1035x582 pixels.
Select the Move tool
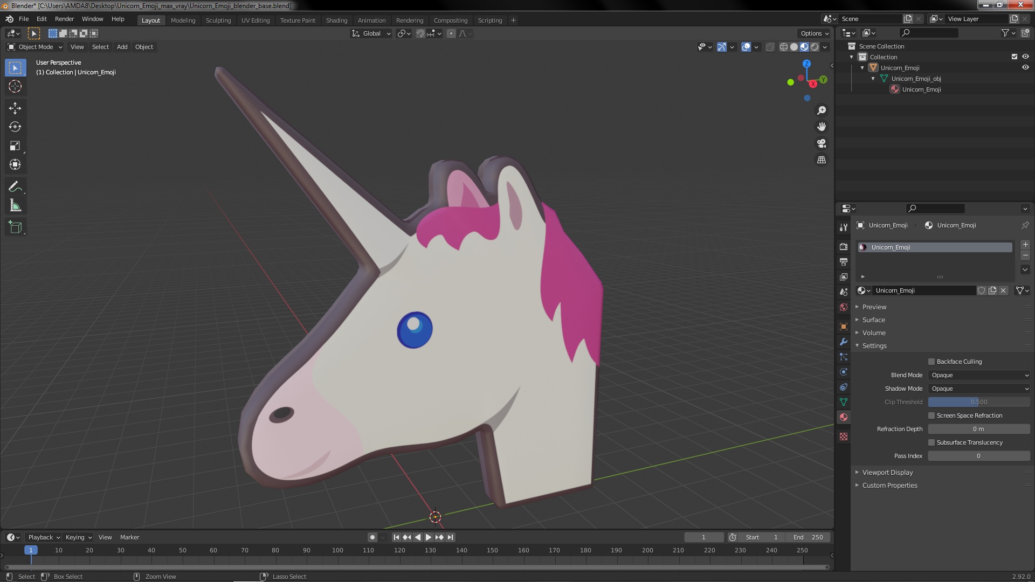(15, 108)
